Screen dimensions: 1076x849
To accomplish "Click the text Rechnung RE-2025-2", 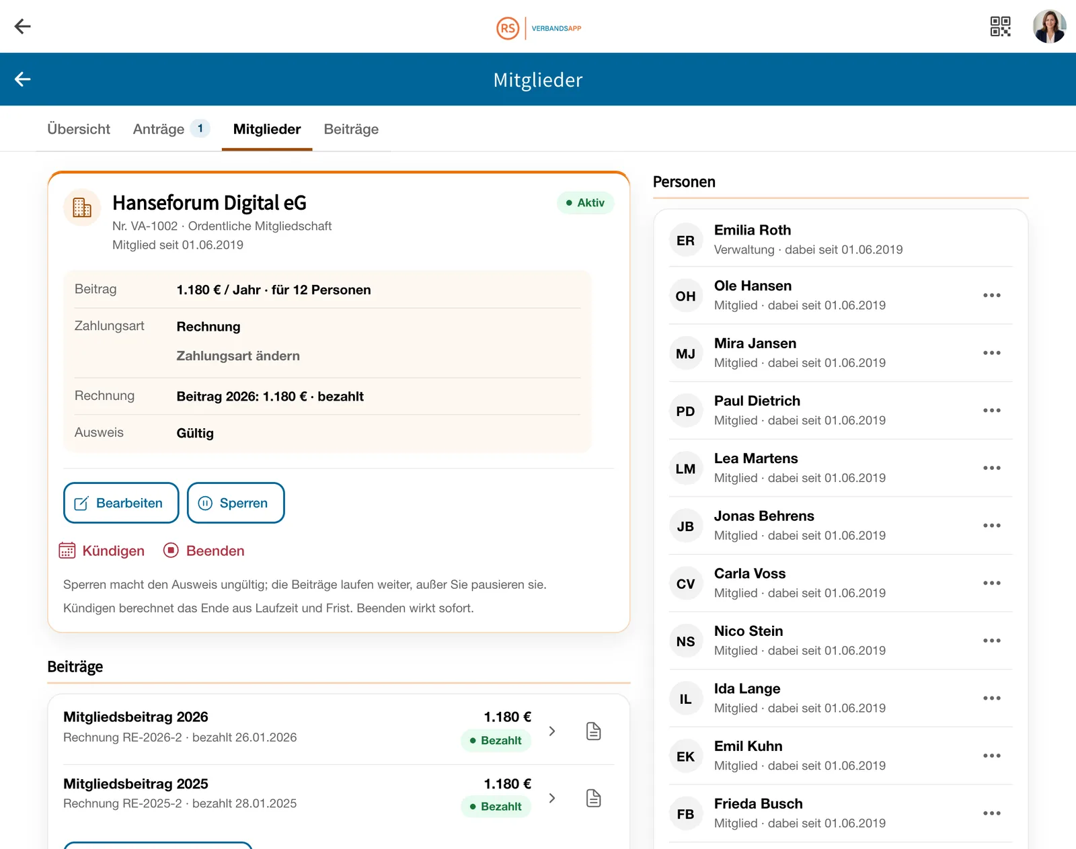I will (122, 803).
